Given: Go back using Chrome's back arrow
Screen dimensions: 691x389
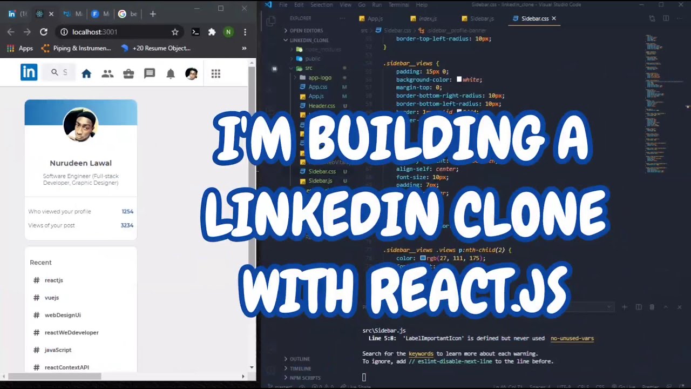Looking at the screenshot, I should pos(11,32).
